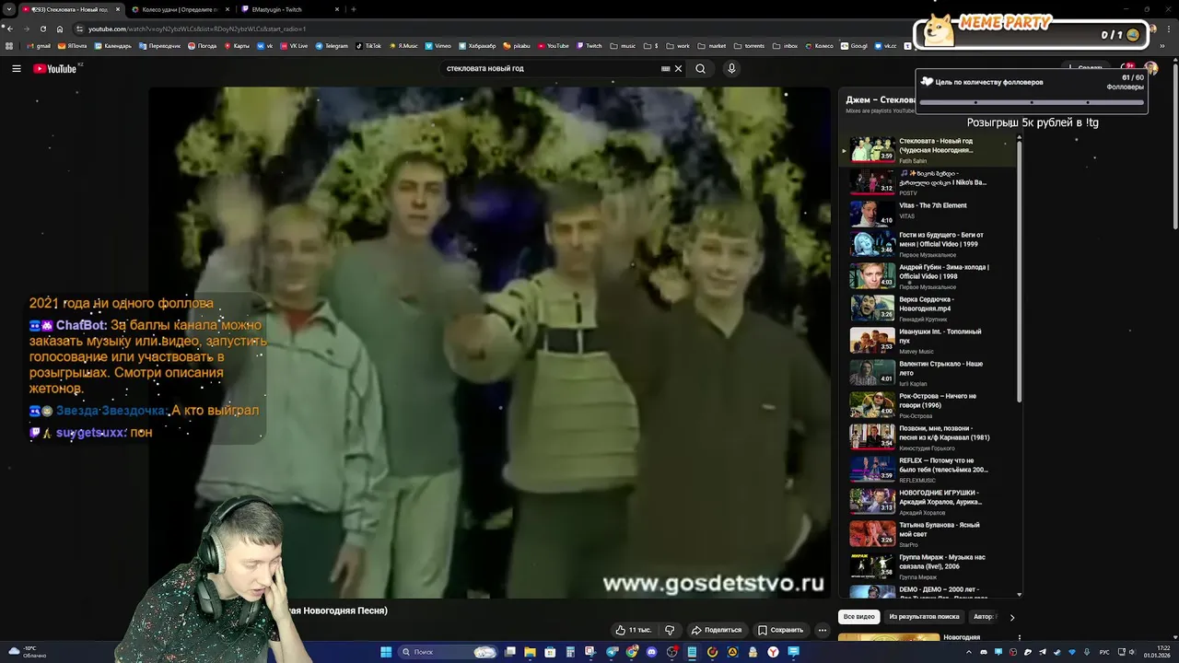Open the Хабрахабр bookmark
The image size is (1179, 663).
click(x=476, y=46)
